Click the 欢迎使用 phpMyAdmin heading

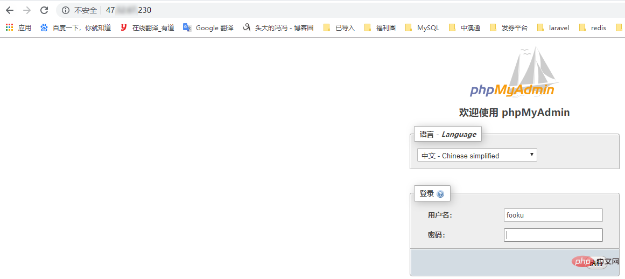tap(514, 113)
